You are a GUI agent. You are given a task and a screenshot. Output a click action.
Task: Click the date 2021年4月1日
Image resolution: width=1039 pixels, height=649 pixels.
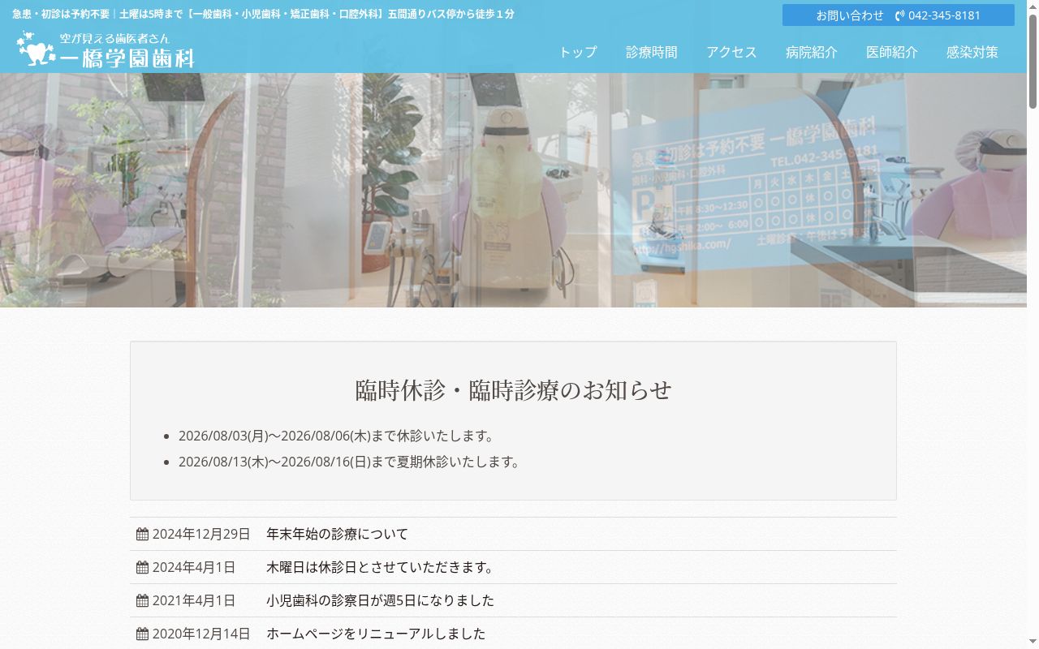(194, 600)
